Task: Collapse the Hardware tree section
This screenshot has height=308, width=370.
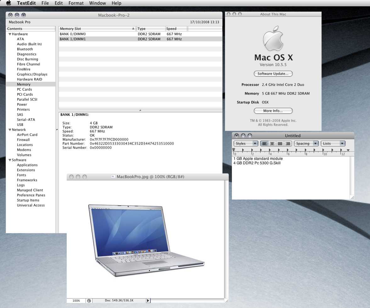Action: [x=10, y=34]
